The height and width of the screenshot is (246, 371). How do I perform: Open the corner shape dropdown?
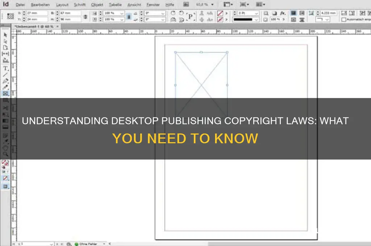point(328,20)
